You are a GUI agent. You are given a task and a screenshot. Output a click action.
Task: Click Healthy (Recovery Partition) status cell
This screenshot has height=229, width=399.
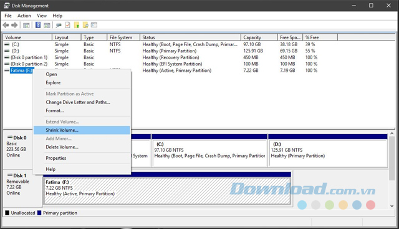click(170, 57)
